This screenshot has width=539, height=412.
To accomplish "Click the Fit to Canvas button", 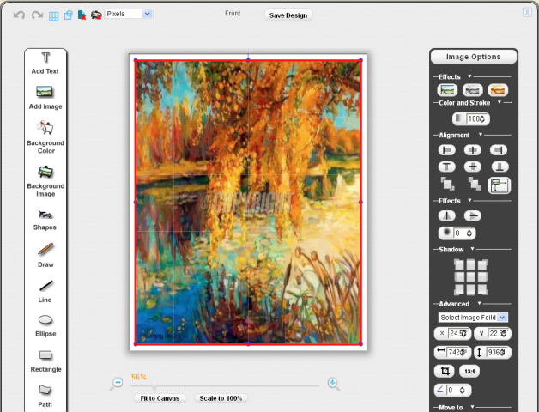I will [160, 398].
